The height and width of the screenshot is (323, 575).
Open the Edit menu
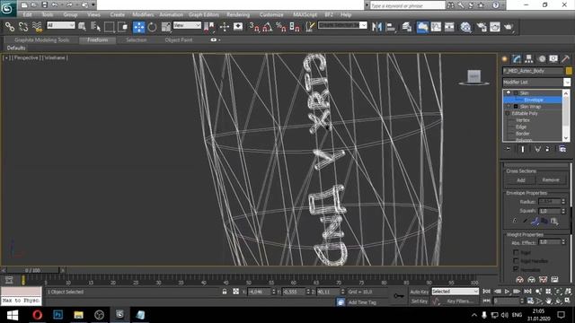coord(27,14)
